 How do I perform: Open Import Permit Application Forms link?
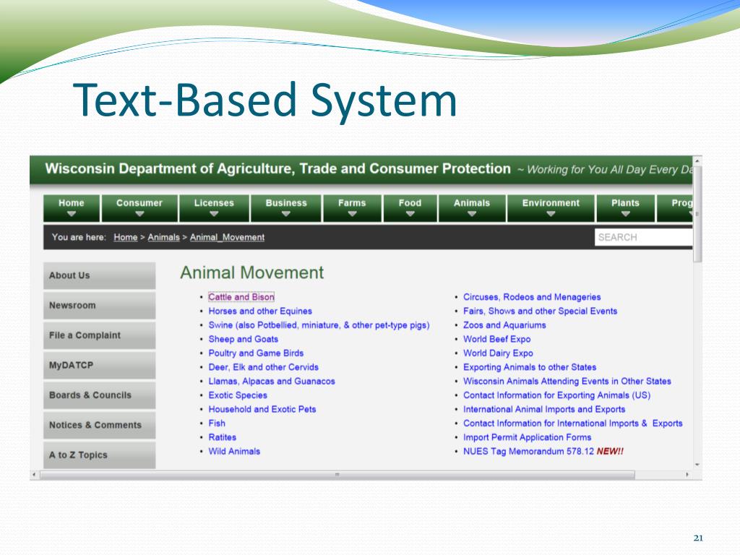click(527, 437)
